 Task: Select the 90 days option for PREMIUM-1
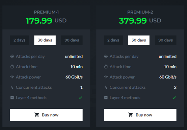point(72,40)
